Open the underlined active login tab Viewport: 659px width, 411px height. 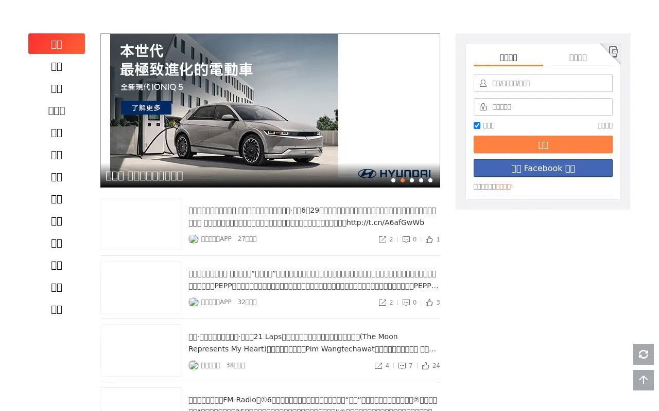(x=508, y=58)
